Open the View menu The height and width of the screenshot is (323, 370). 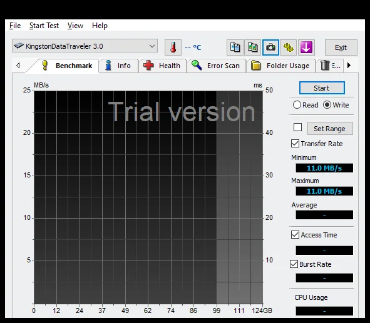tap(75, 26)
